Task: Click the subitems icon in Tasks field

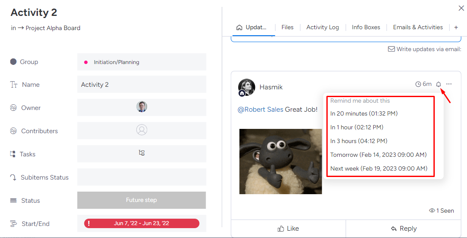Action: click(x=142, y=153)
